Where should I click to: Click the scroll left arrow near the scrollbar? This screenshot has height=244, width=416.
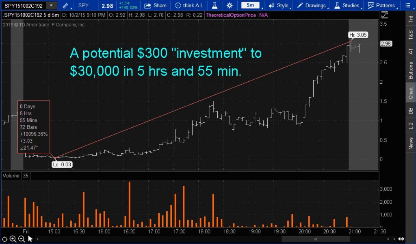pos(388,239)
